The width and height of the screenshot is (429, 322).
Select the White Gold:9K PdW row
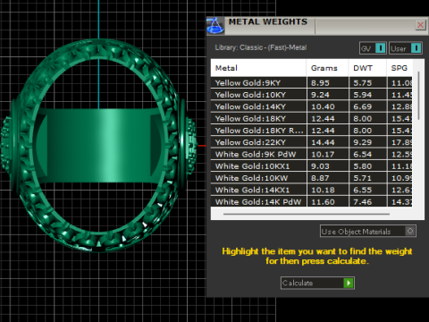coord(312,154)
